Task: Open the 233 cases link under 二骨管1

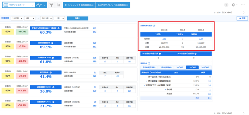Action: 164,39
